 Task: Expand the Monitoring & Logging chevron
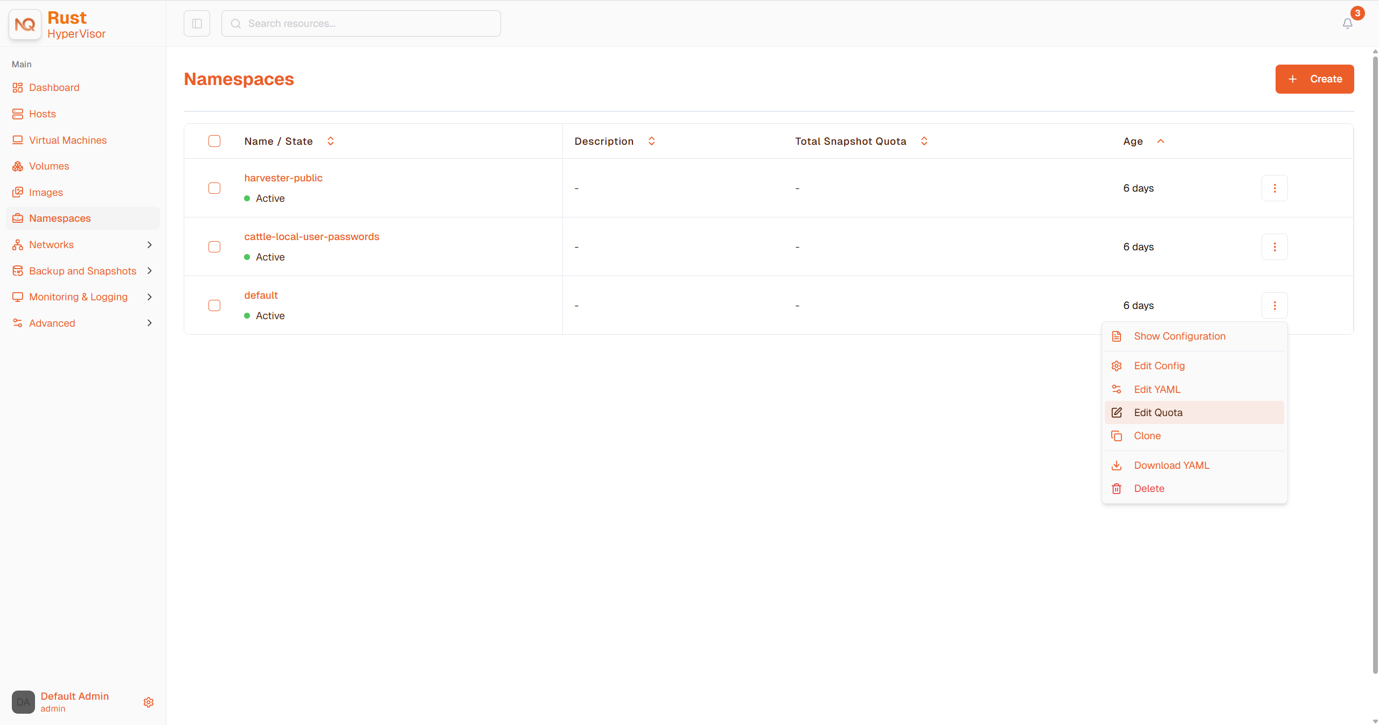(150, 297)
